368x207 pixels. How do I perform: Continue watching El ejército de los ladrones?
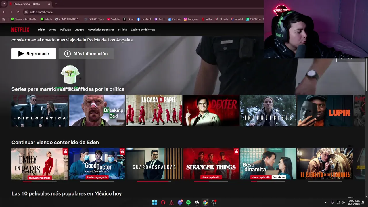[325, 164]
